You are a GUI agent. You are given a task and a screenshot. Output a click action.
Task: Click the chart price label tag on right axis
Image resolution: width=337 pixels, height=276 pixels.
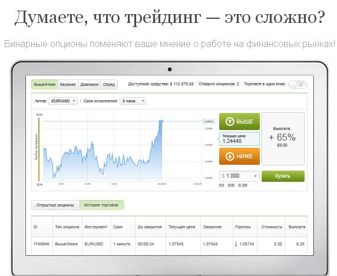tap(209, 121)
